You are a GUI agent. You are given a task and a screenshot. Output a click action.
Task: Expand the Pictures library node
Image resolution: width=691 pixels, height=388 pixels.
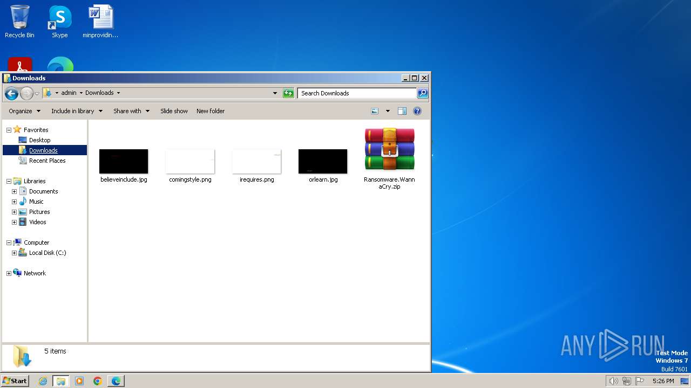[x=14, y=212]
